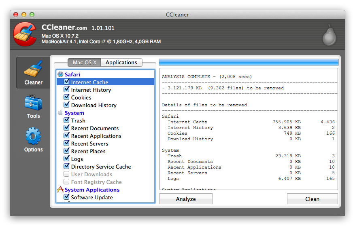
Task: Click the analysis progress bar
Action: 249,62
